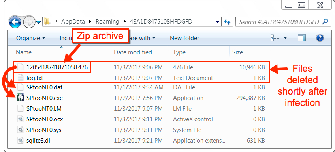Click the change view icon
This screenshot has height=152, width=335.
(275, 38)
